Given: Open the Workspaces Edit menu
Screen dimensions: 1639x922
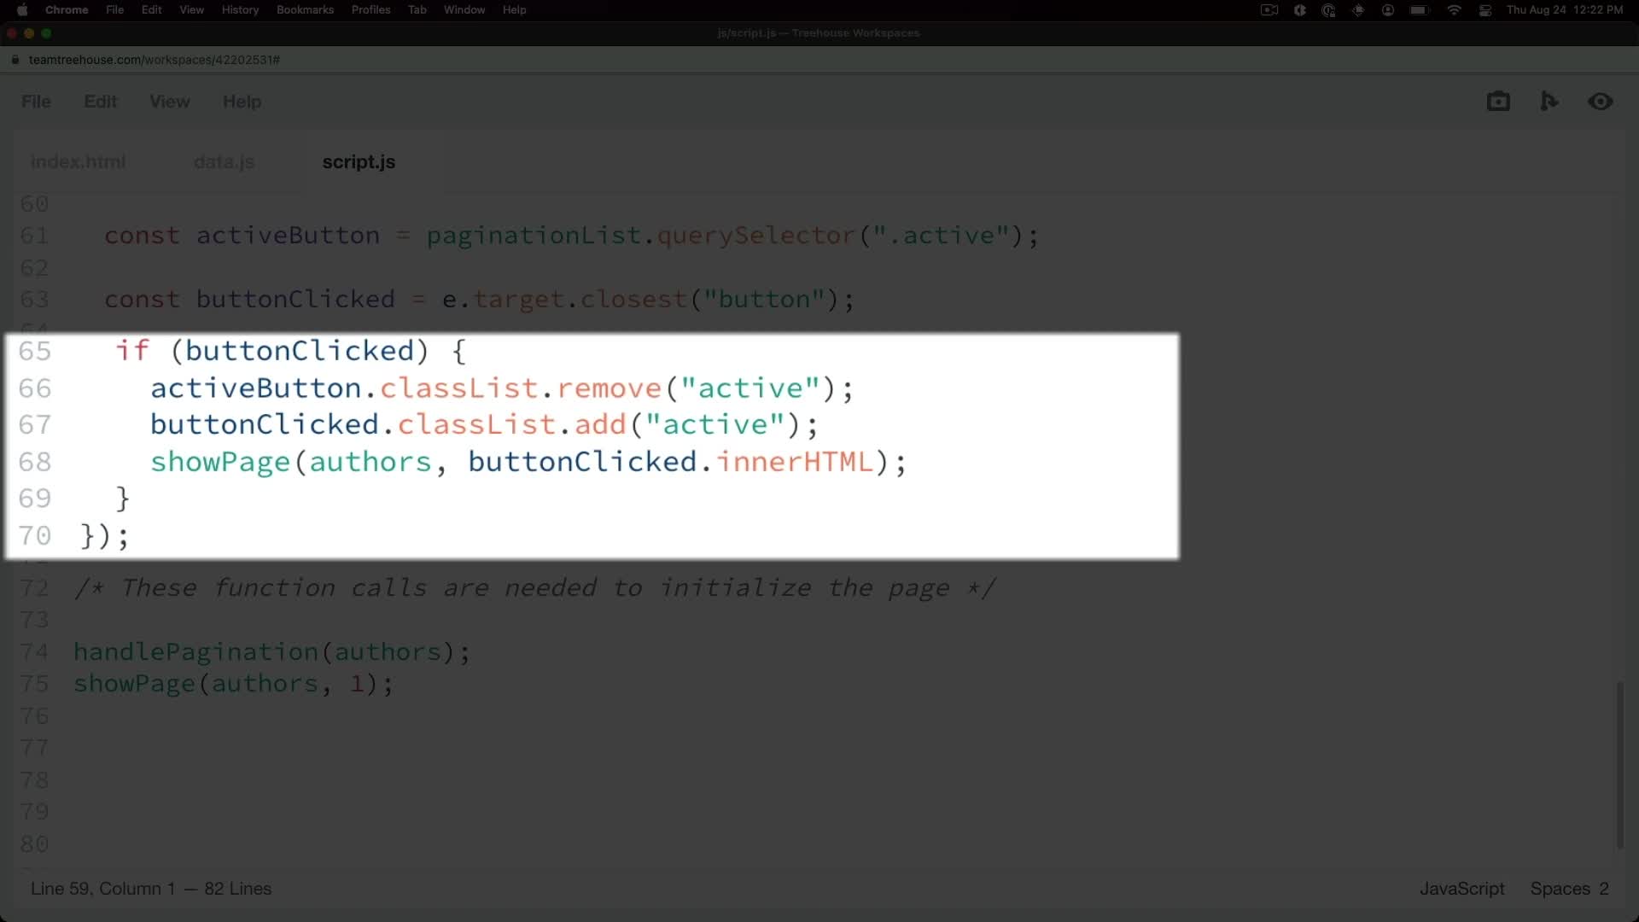Looking at the screenshot, I should coord(100,102).
